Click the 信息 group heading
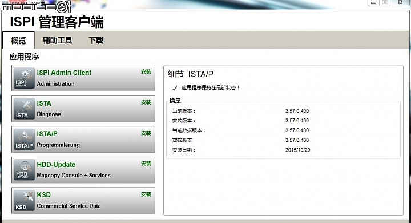 point(175,100)
